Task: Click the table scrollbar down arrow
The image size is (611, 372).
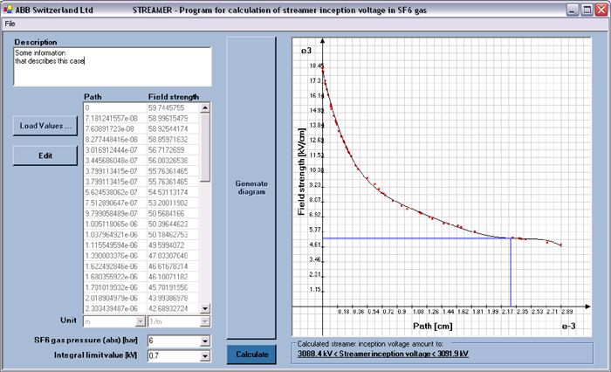Action: (x=205, y=309)
